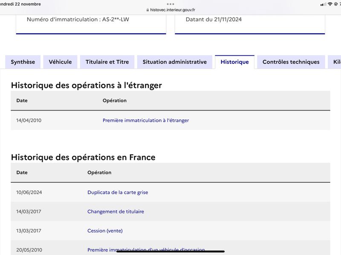Tap the rotation lock status icon
This screenshot has height=255, width=341.
336,4
